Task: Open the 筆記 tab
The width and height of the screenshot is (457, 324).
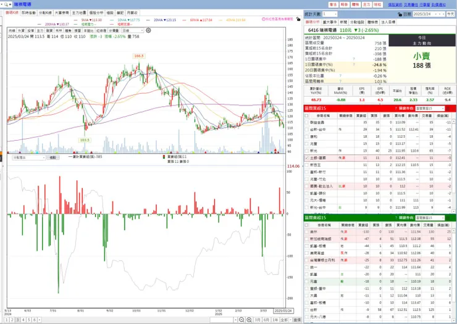Action: (x=120, y=13)
